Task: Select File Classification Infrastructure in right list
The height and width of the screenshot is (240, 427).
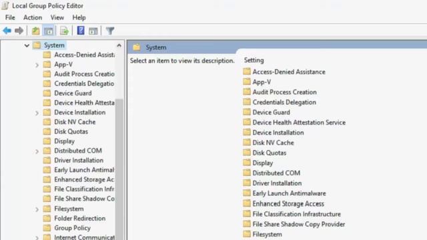Action: click(x=296, y=214)
